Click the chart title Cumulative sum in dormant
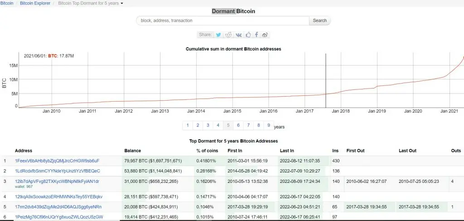The height and width of the screenshot is (221, 464). [233, 49]
